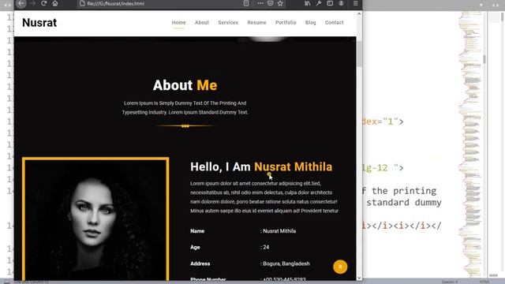Click the page scrollbar down arrow

(x=360, y=278)
